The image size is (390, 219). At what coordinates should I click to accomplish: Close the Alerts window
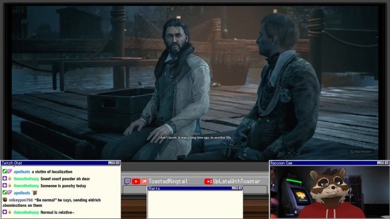(240, 188)
